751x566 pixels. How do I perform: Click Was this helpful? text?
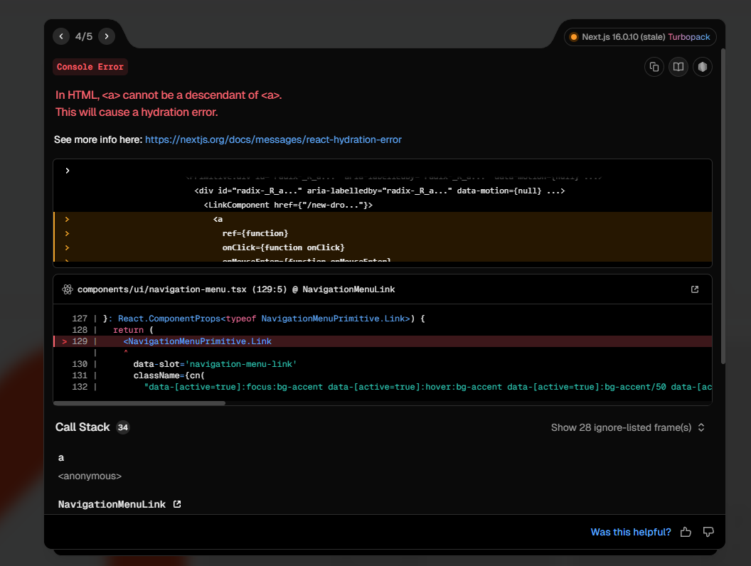pyautogui.click(x=631, y=532)
